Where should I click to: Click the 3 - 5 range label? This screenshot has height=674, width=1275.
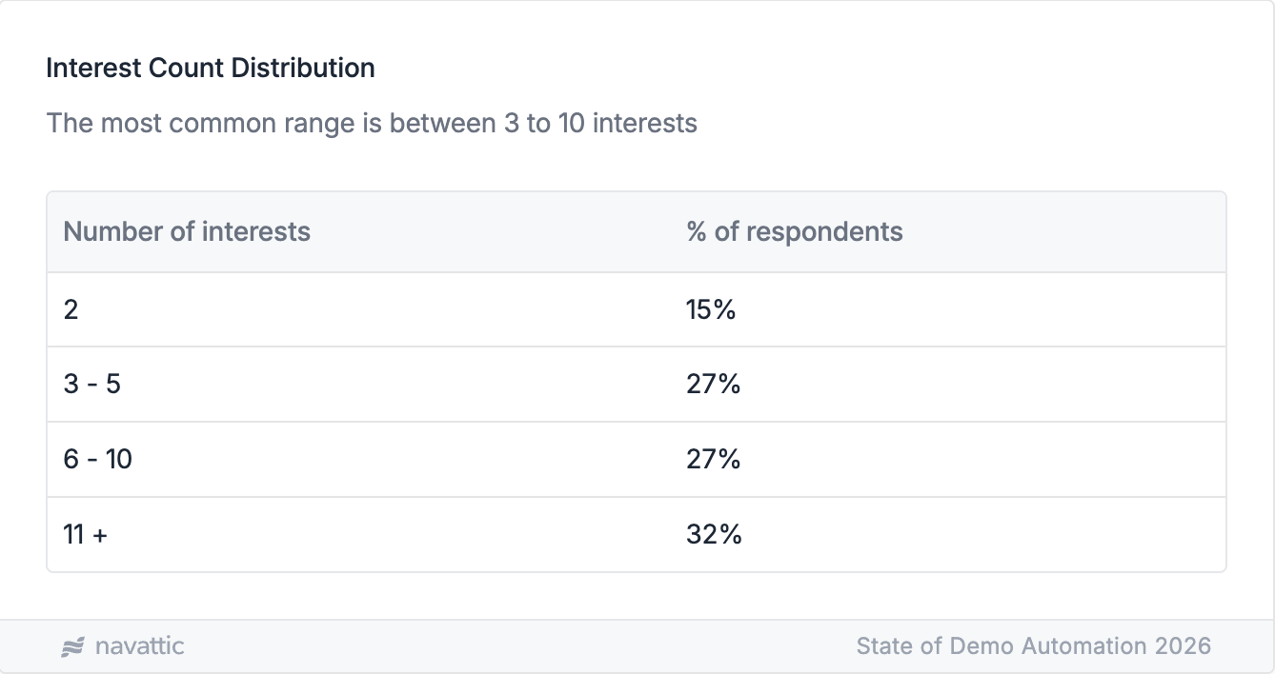coord(92,385)
